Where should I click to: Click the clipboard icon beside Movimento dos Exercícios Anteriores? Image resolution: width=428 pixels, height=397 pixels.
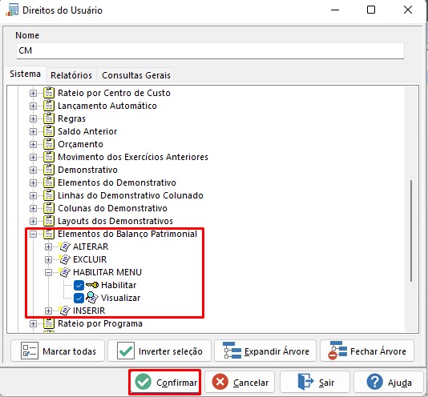[49, 157]
